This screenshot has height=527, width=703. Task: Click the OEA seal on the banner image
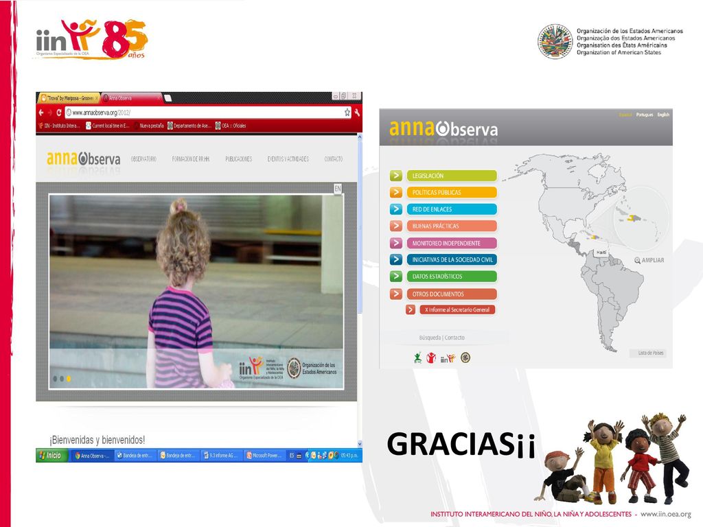click(x=294, y=368)
